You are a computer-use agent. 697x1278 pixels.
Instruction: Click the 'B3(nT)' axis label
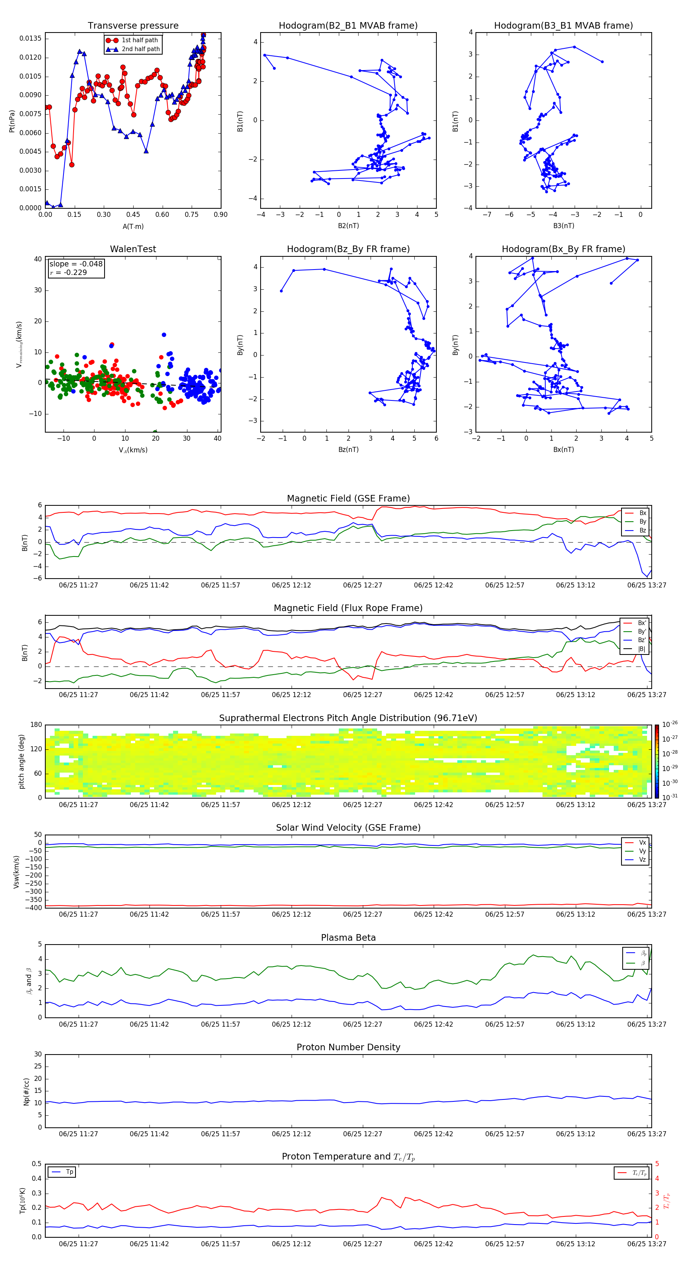(x=563, y=226)
